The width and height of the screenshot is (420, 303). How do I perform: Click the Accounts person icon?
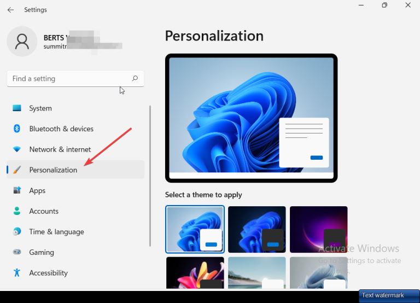tap(17, 211)
